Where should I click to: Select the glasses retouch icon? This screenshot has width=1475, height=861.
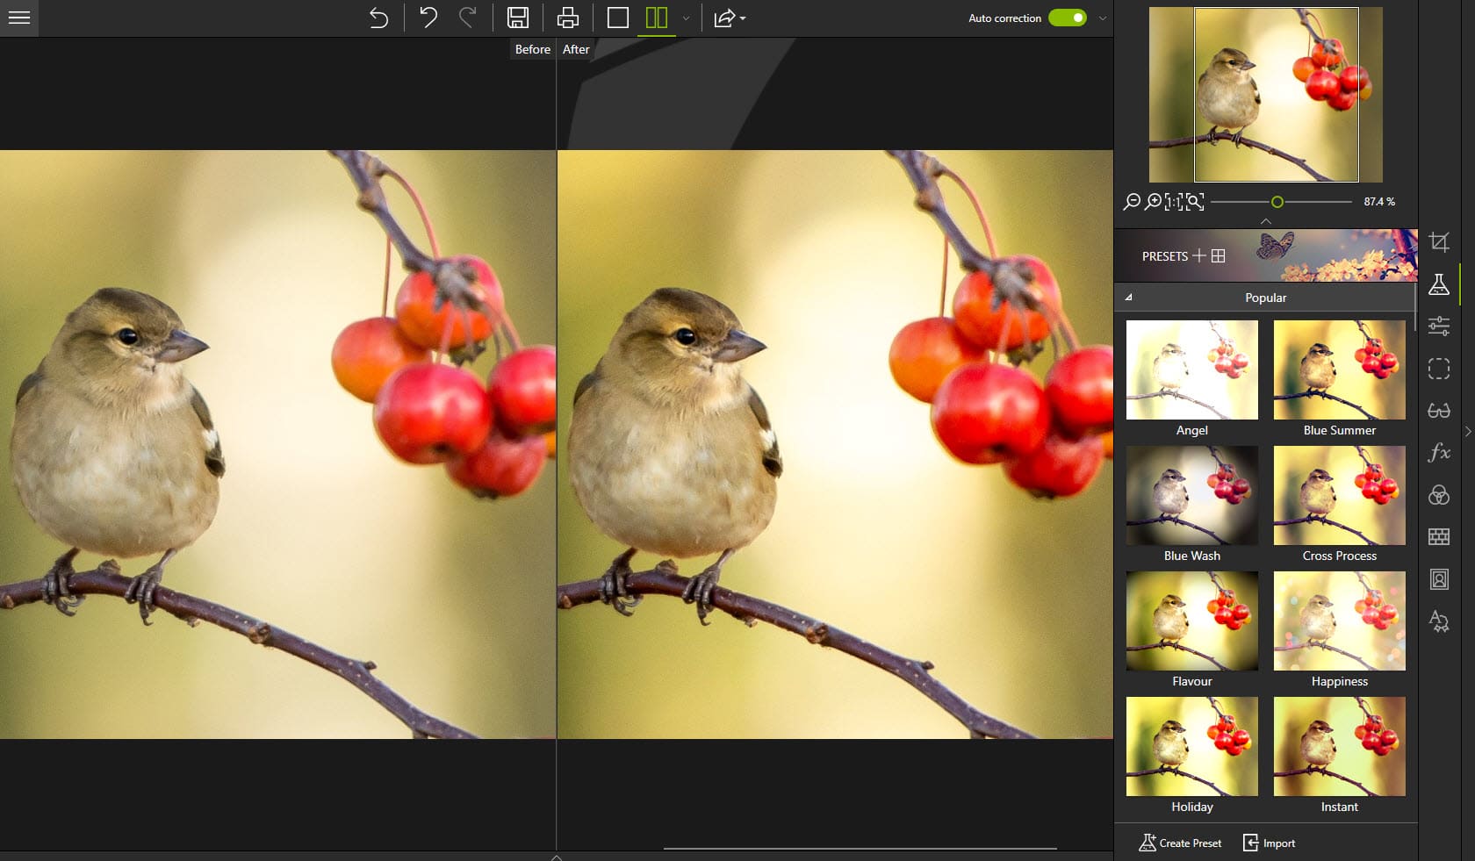click(x=1439, y=411)
